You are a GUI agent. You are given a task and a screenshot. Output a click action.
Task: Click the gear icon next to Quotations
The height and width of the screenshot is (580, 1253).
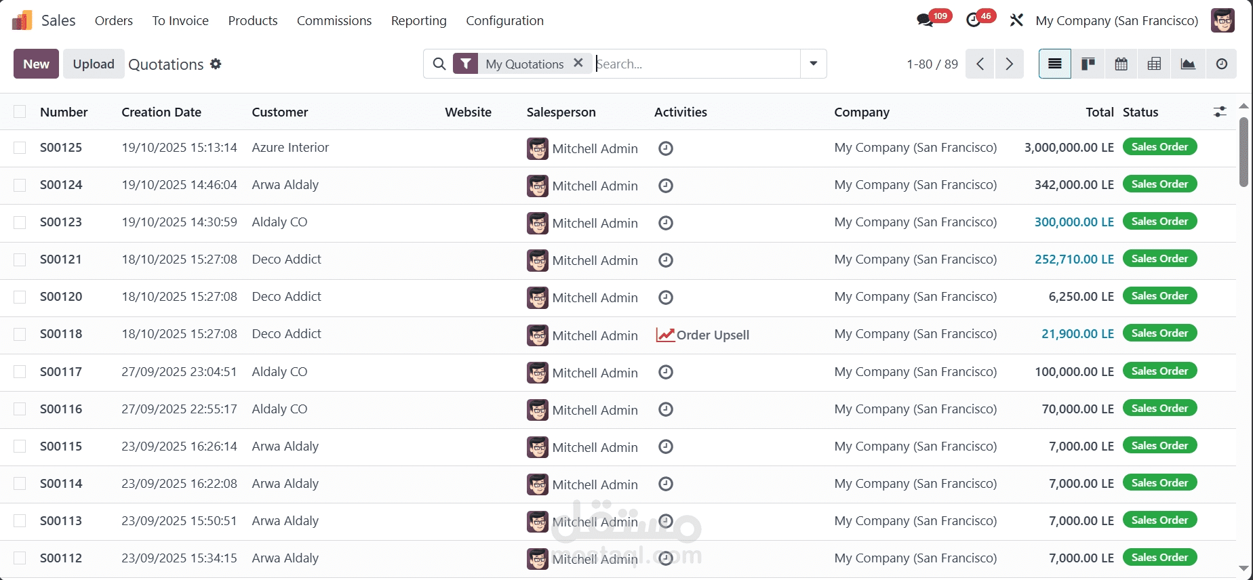coord(216,64)
